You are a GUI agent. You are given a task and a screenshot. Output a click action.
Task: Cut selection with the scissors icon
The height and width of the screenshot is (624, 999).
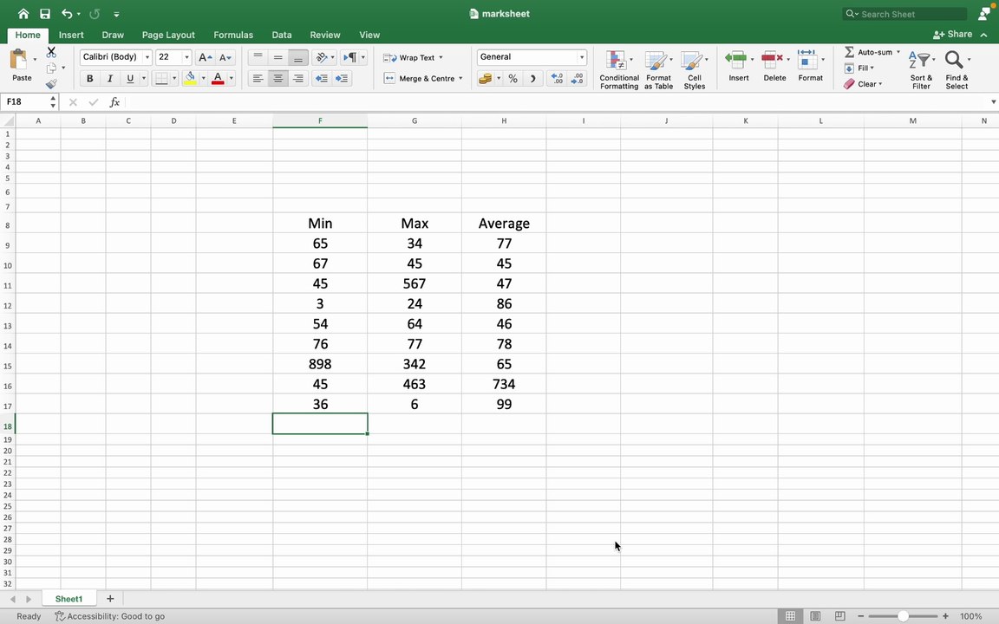51,52
